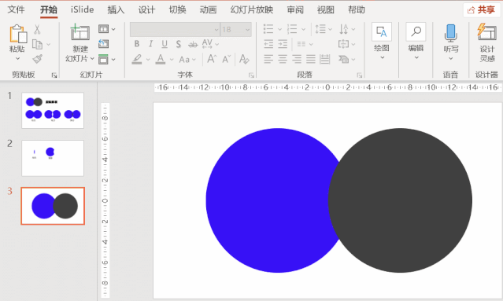This screenshot has width=503, height=301.
Task: Toggle Bold formatting
Action: [137, 44]
